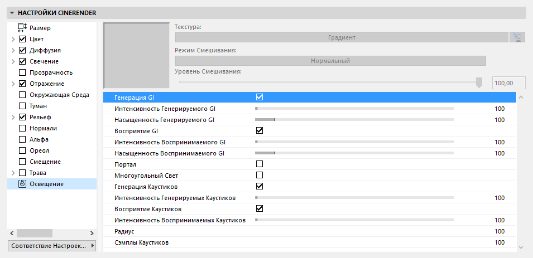Screen dimensions: 533x258
Task: Uncheck the Генерация Каустиков checkbox
Action: pyautogui.click(x=260, y=186)
